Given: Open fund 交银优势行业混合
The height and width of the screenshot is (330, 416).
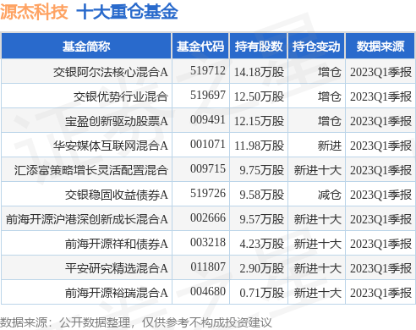Looking at the screenshot, I should 121,96.
